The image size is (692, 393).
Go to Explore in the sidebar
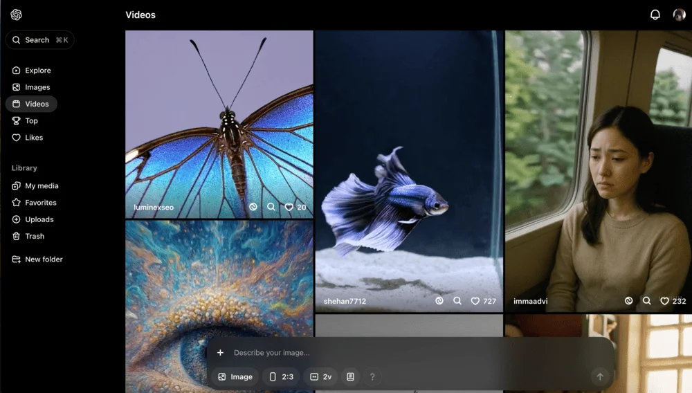pyautogui.click(x=37, y=71)
